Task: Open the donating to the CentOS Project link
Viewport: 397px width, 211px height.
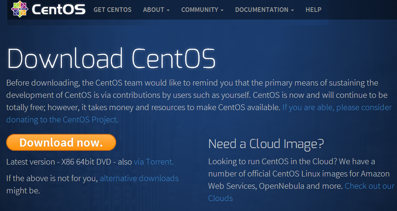Action: (62, 119)
